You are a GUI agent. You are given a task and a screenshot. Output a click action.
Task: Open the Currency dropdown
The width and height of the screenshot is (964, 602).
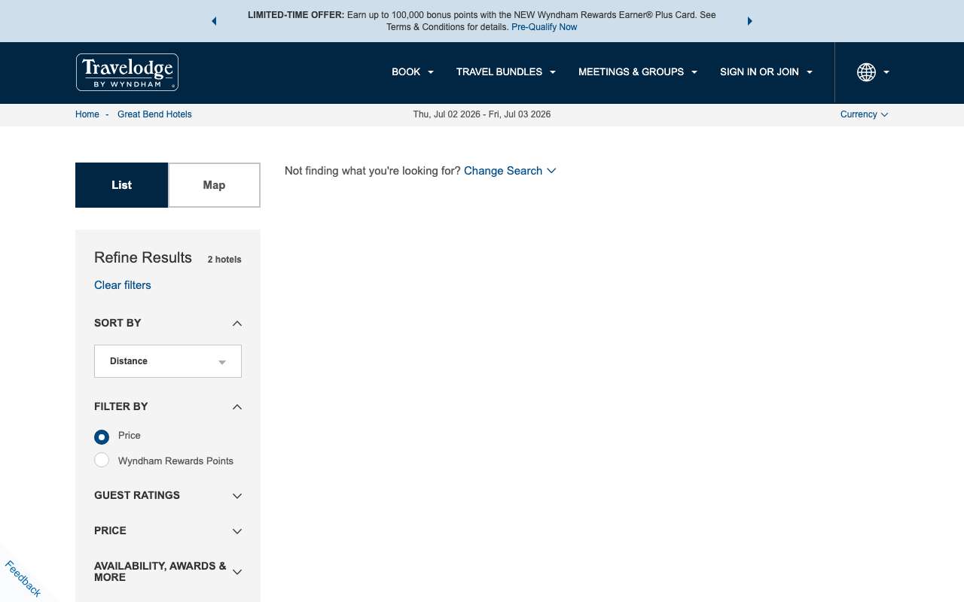pyautogui.click(x=864, y=114)
